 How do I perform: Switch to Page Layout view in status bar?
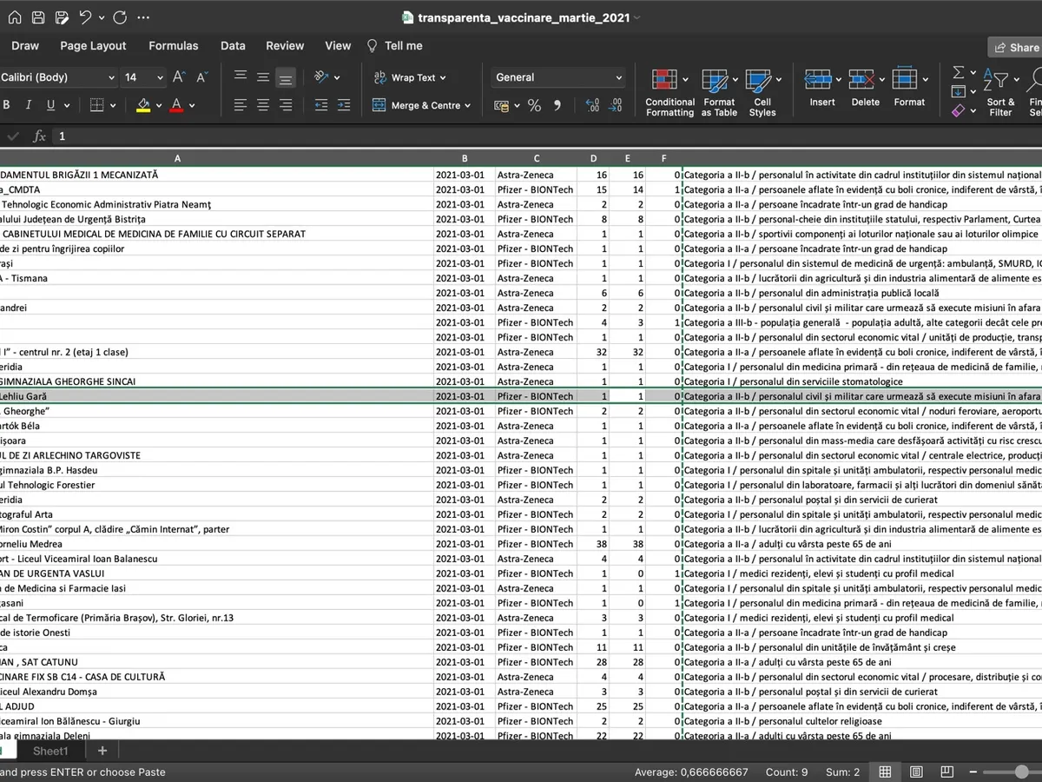(916, 772)
